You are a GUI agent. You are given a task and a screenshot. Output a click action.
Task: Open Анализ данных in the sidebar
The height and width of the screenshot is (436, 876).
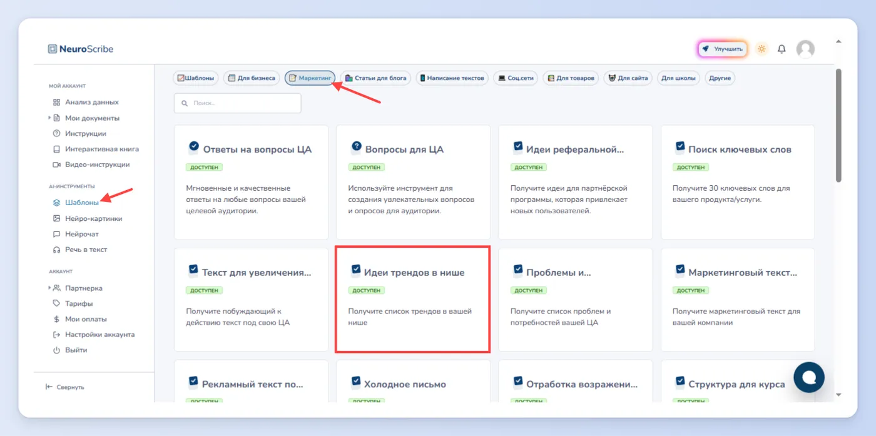pos(86,102)
